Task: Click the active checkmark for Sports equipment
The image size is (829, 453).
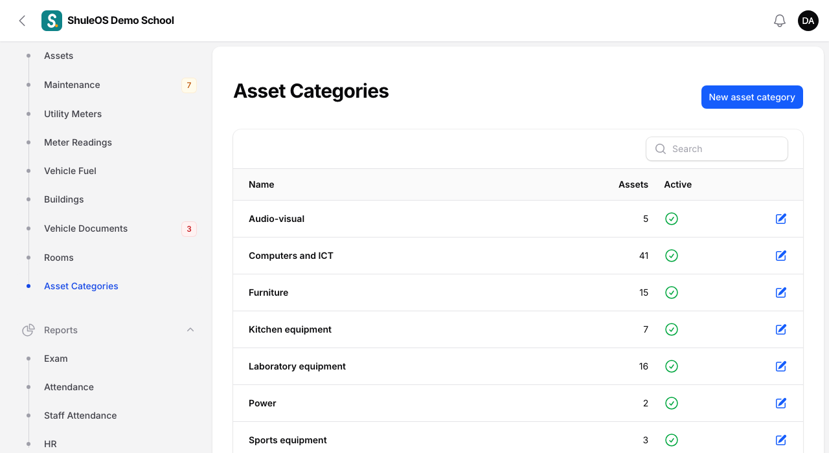Action: [672, 440]
